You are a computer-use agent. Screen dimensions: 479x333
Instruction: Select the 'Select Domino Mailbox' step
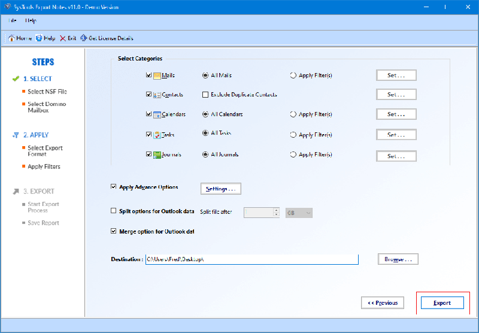47,107
